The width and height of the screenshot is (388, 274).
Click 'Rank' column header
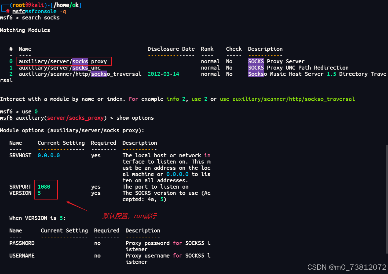click(x=207, y=49)
